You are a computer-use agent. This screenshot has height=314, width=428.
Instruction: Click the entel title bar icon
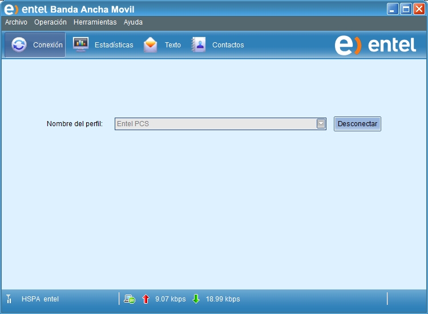point(11,9)
